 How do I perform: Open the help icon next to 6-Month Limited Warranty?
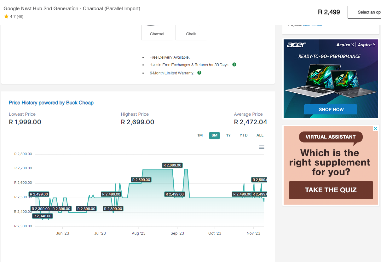click(199, 73)
